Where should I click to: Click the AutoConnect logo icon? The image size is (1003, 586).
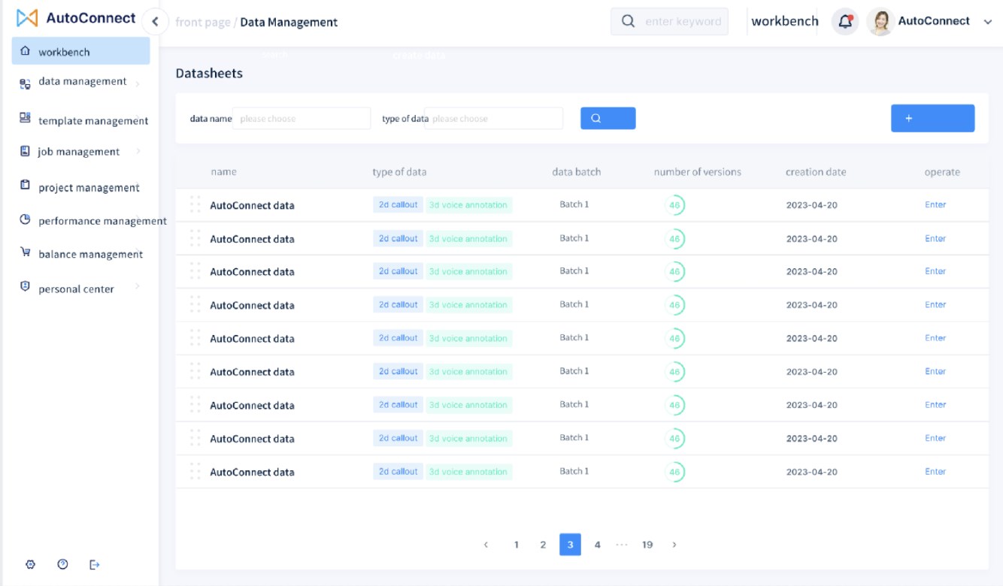pyautogui.click(x=27, y=18)
